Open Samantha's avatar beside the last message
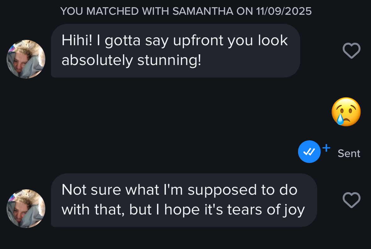The height and width of the screenshot is (249, 371). [26, 208]
